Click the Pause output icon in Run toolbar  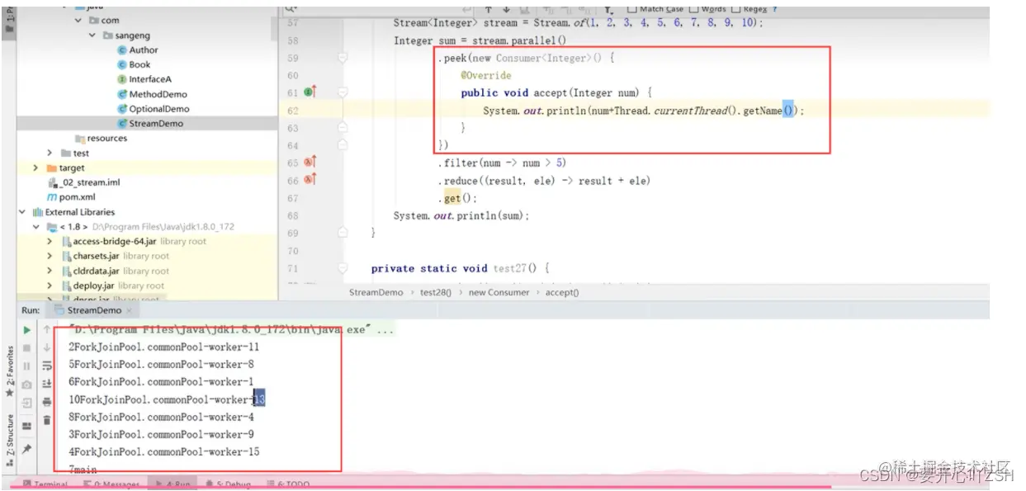coord(27,366)
